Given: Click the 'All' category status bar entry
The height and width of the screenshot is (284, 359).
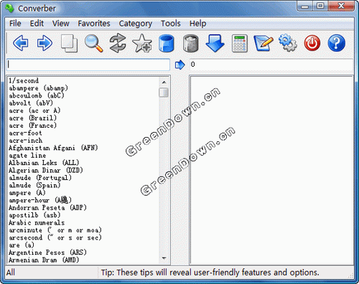Looking at the screenshot, I should coord(11,273).
